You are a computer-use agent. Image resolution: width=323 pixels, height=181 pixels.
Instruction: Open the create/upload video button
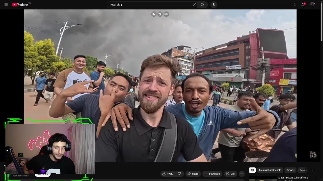[294, 5]
